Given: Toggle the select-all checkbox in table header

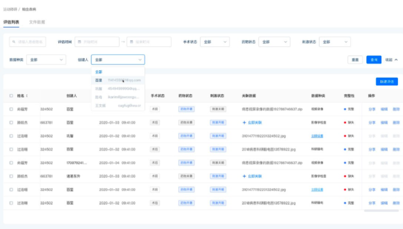Looking at the screenshot, I should (11, 96).
